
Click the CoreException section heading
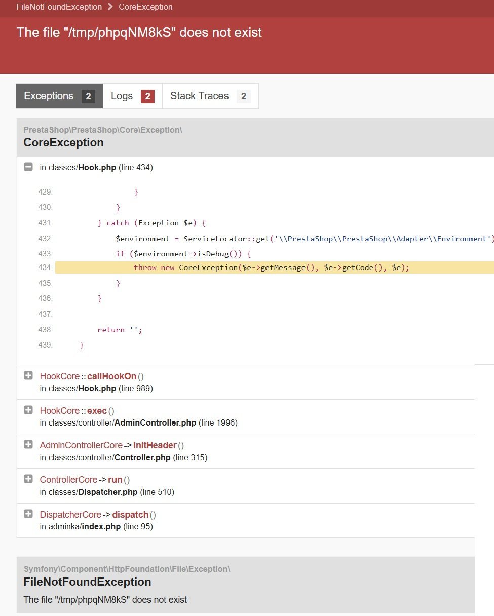(63, 143)
